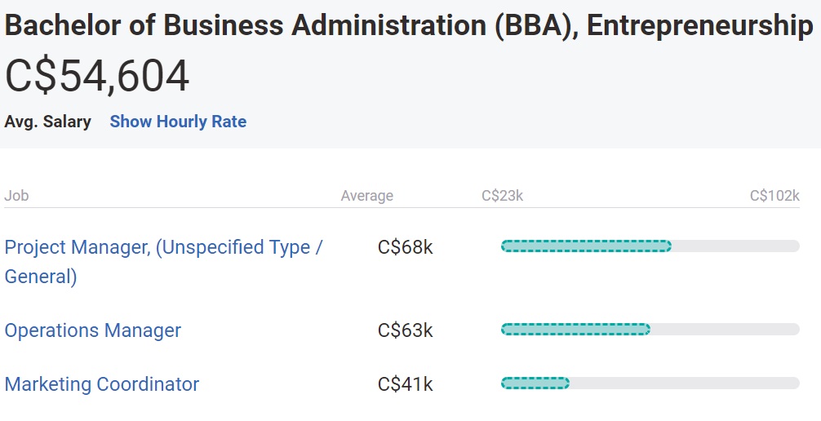Image resolution: width=821 pixels, height=421 pixels.
Task: Click gray unfilled part of Project Manager bar
Action: tap(734, 246)
